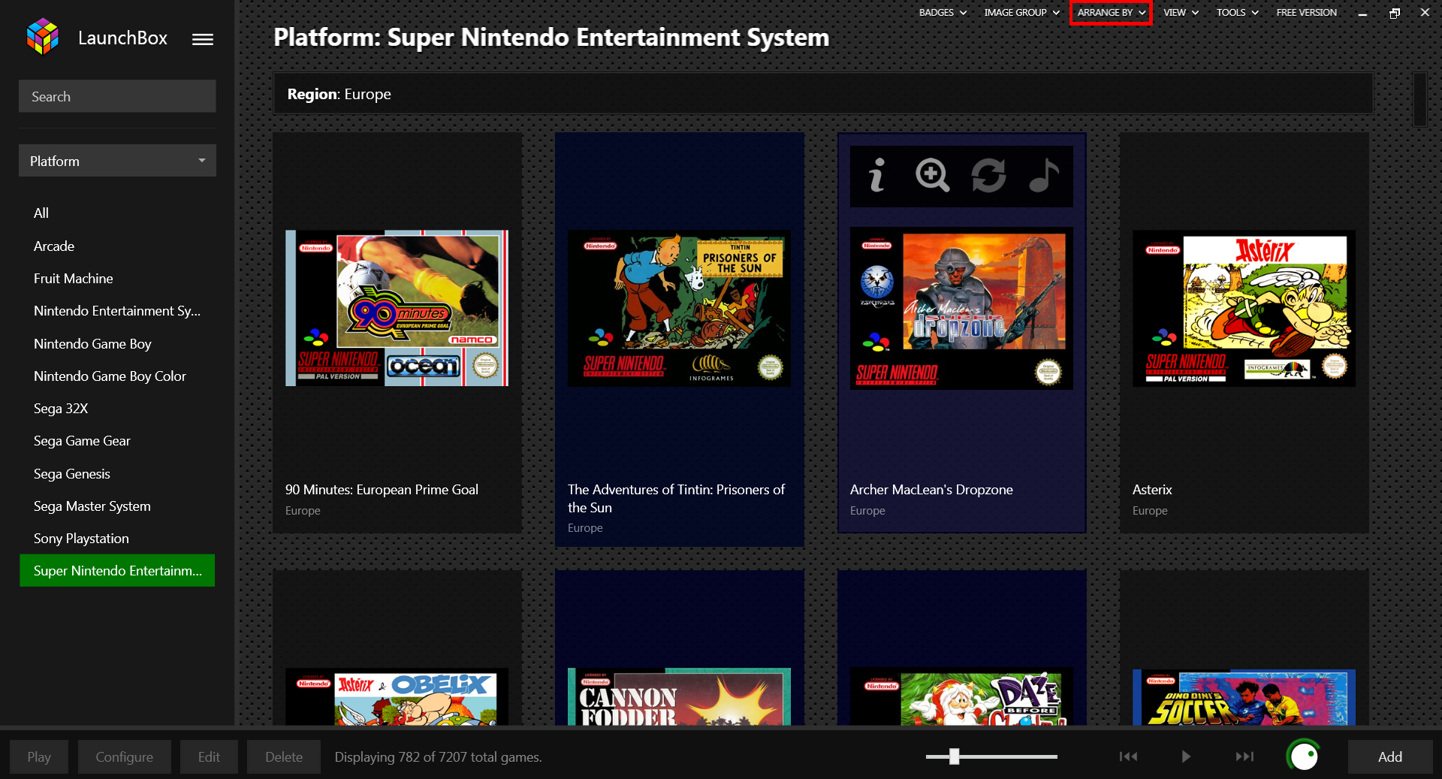Select Nintendo Entertainment System platform
The width and height of the screenshot is (1442, 779).
(x=117, y=311)
